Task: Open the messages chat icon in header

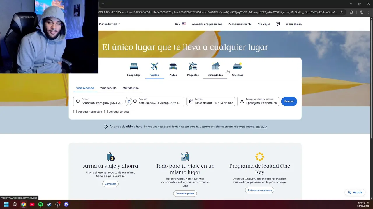Action: click(278, 24)
